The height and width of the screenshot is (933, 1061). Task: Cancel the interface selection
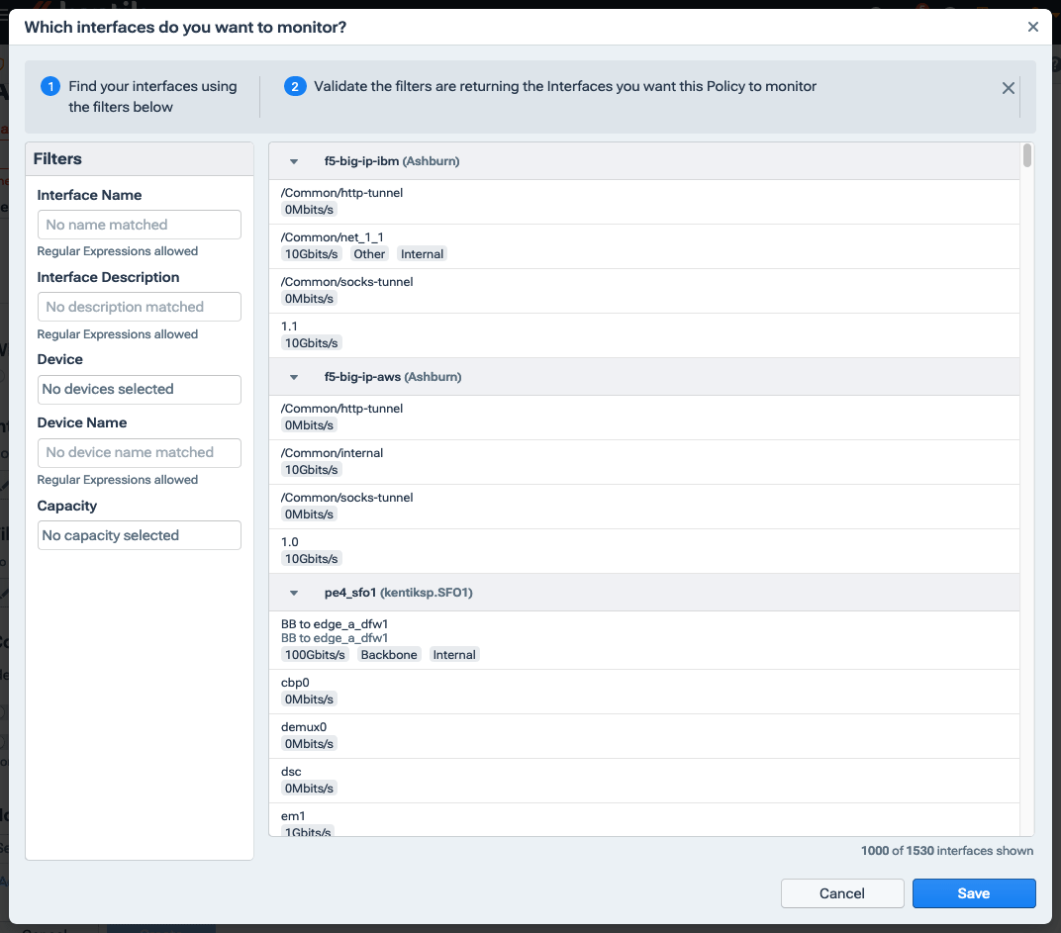pyautogui.click(x=842, y=892)
